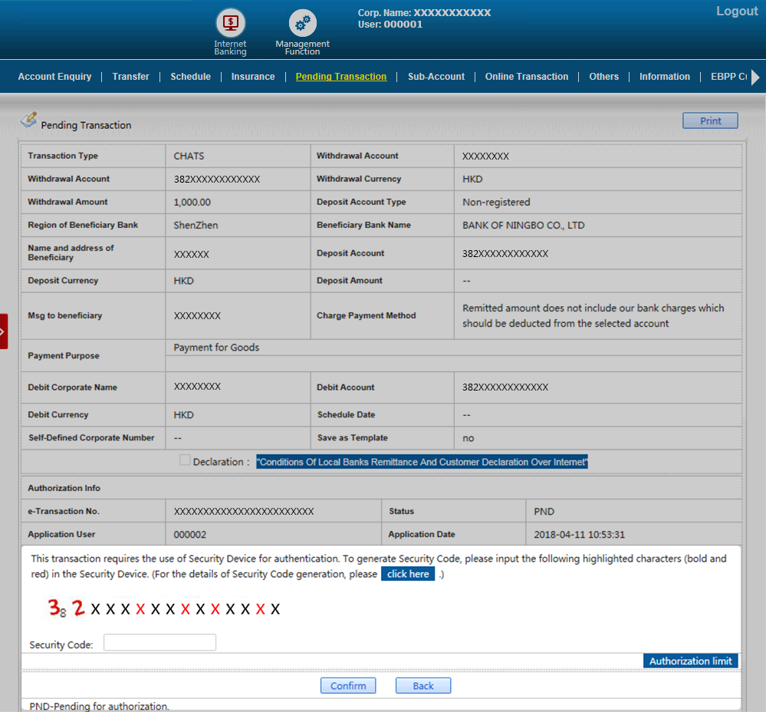
Task: Open the Sub-Account menu
Action: point(436,77)
